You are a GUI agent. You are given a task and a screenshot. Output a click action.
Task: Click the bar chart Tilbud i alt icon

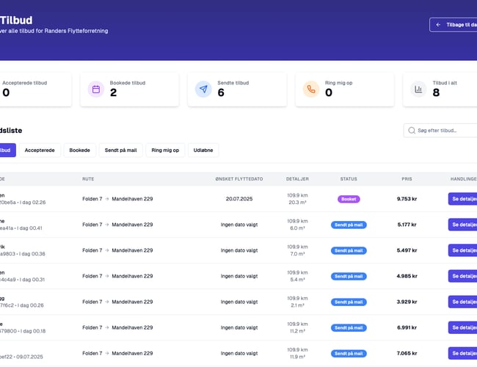coord(418,90)
